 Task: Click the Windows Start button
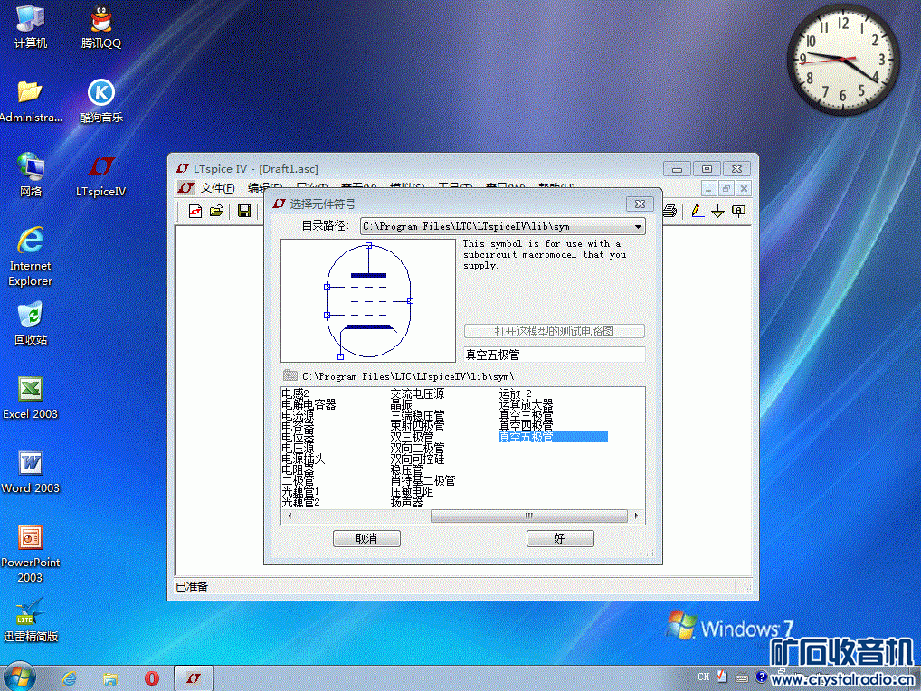[19, 677]
